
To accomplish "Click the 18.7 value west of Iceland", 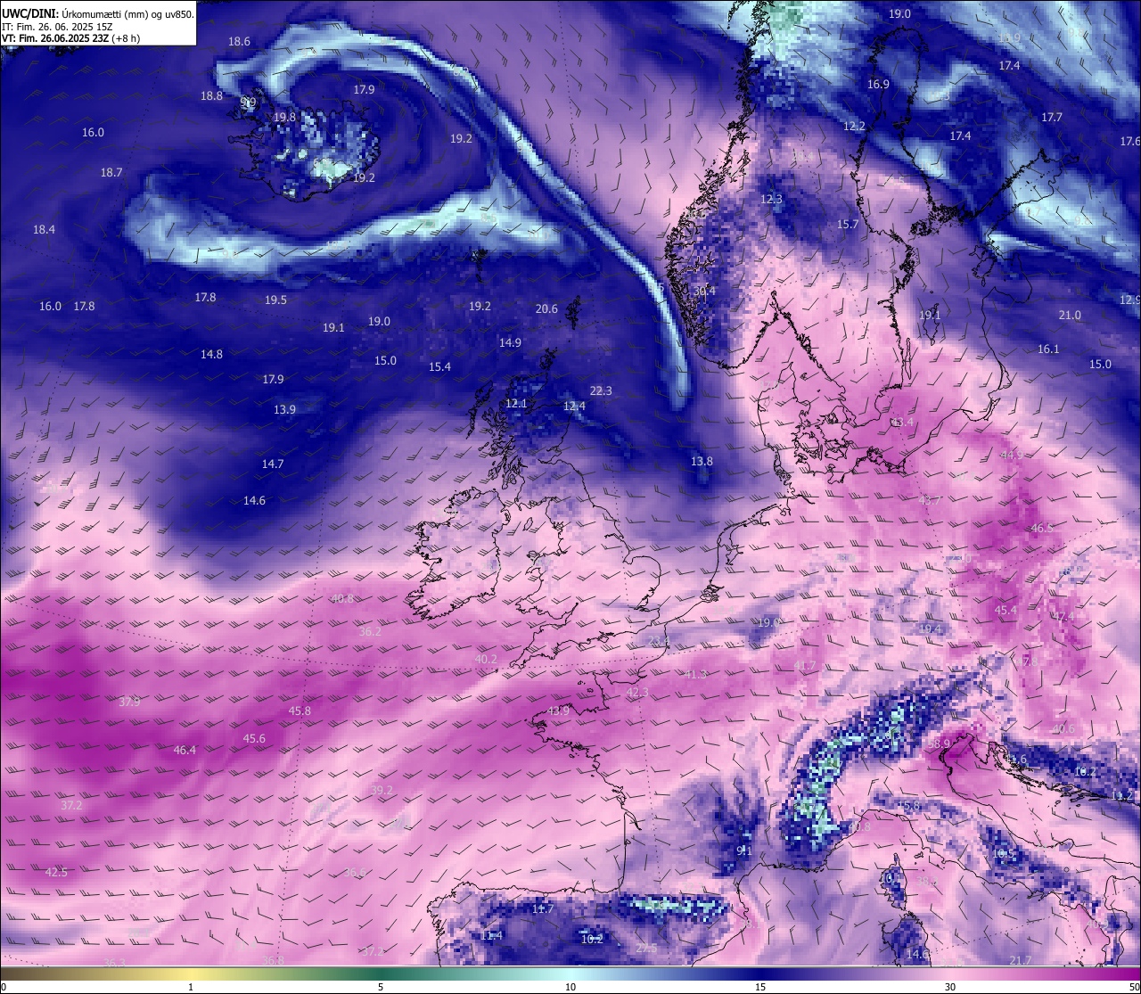I will click(x=111, y=172).
